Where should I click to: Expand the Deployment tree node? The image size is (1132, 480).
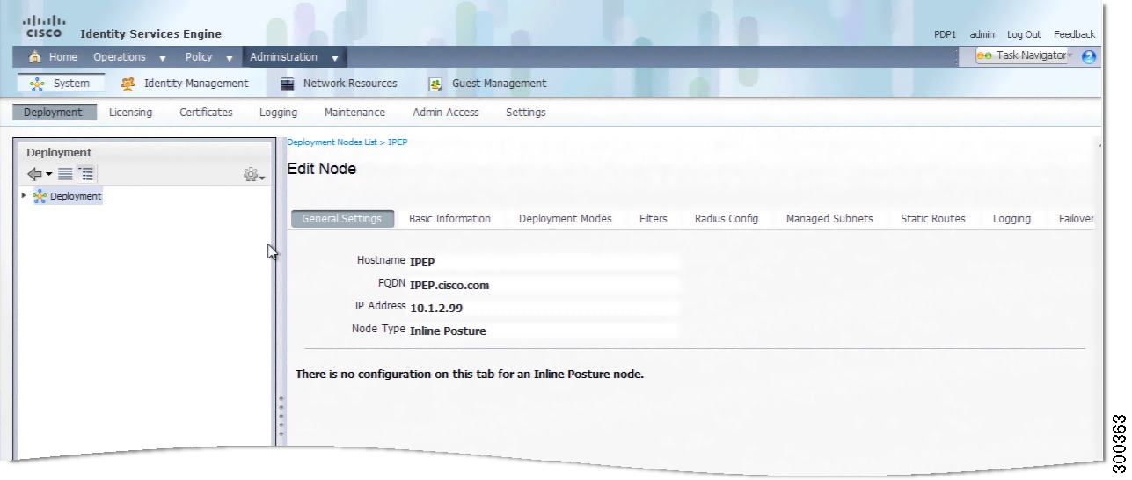24,195
